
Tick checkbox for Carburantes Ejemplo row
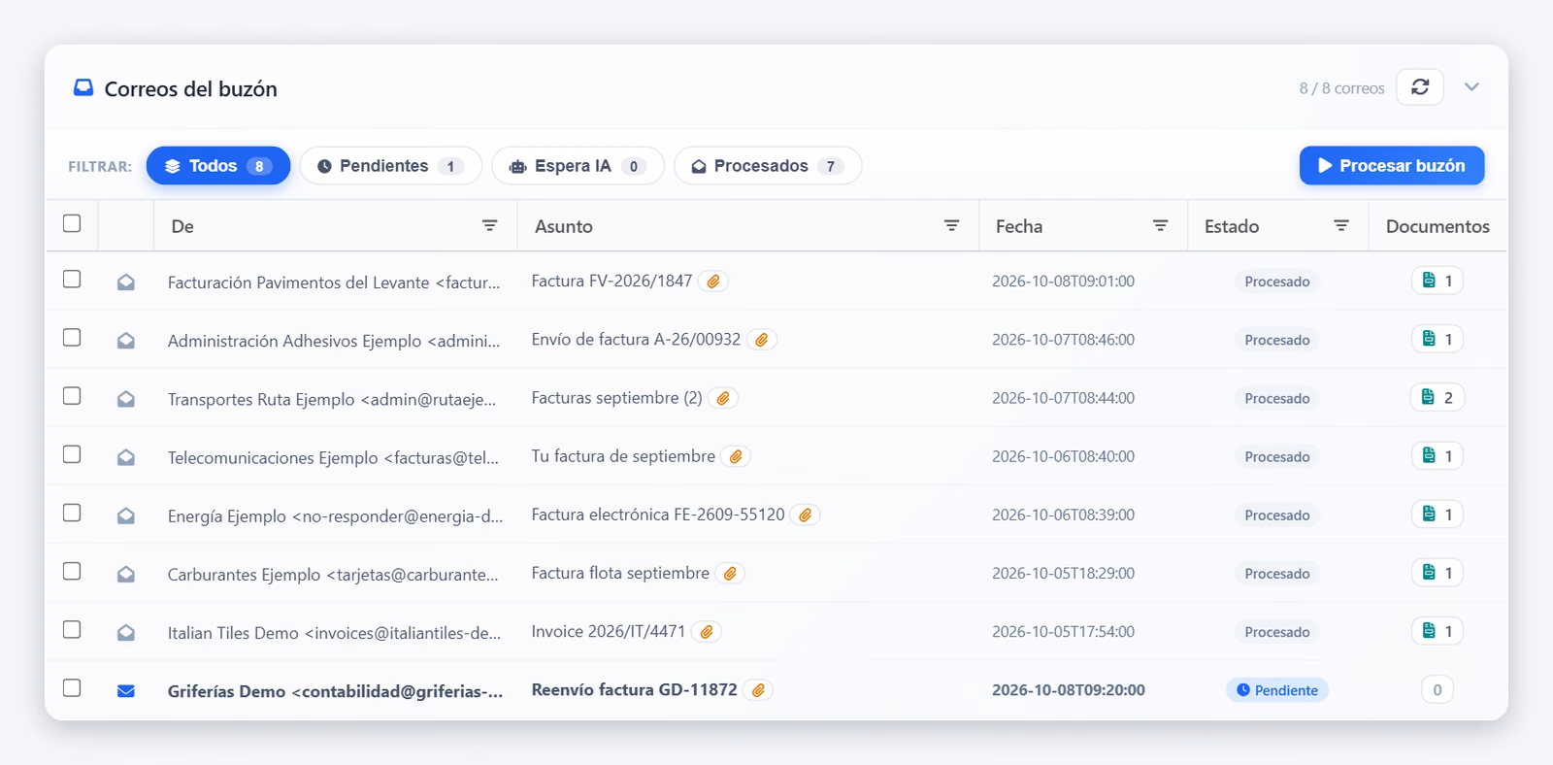tap(72, 571)
